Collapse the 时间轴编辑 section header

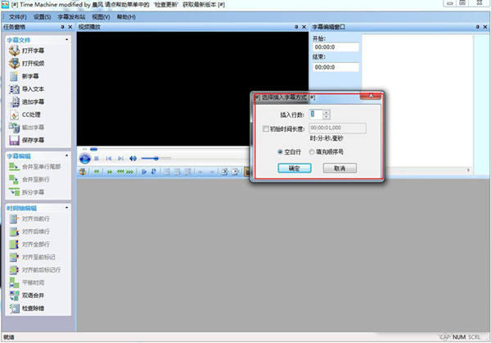pos(65,208)
